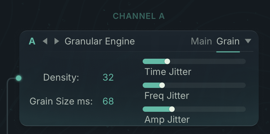Click the Density value 32
270x134 pixels.
108,77
